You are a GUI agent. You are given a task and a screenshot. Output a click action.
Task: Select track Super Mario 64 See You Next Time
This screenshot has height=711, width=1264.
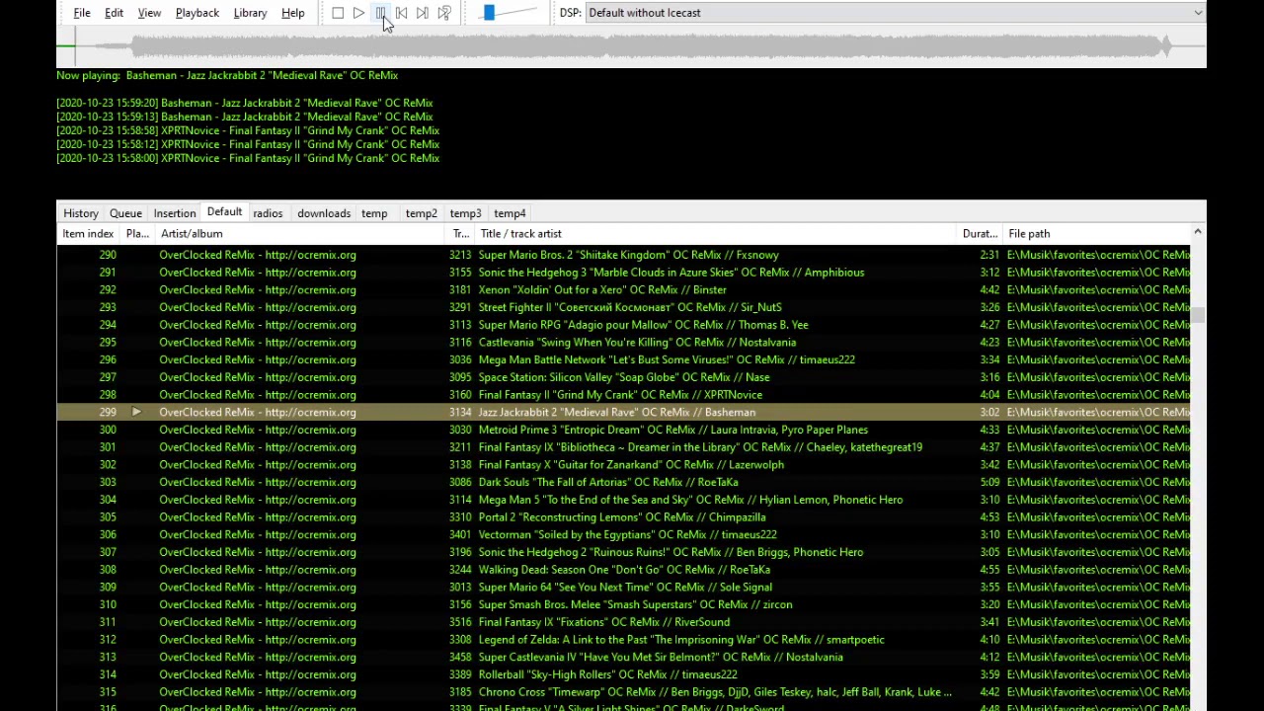click(x=623, y=588)
